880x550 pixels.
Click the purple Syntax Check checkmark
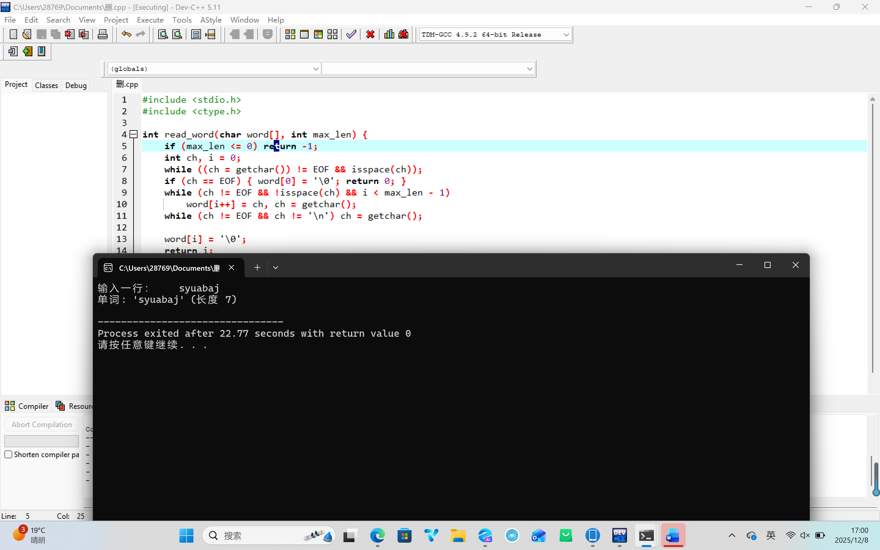351,35
